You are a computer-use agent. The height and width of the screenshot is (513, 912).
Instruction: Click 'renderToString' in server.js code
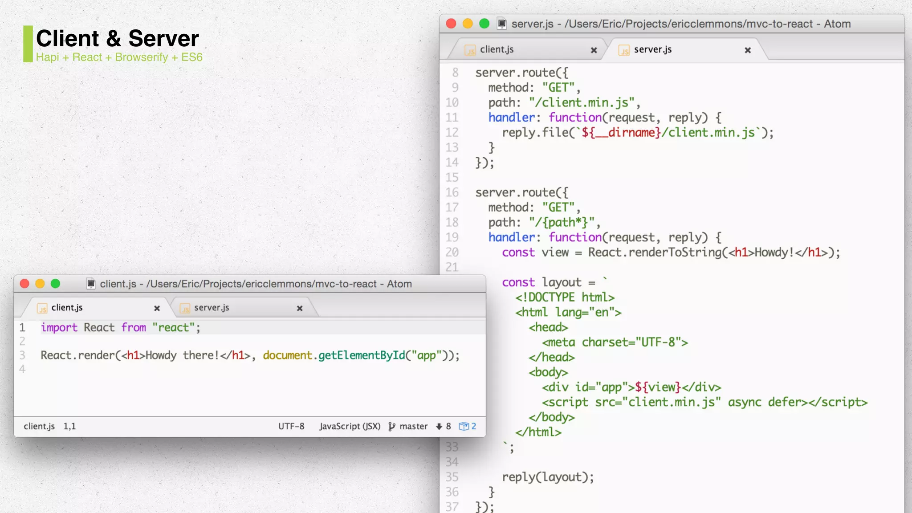[675, 252]
